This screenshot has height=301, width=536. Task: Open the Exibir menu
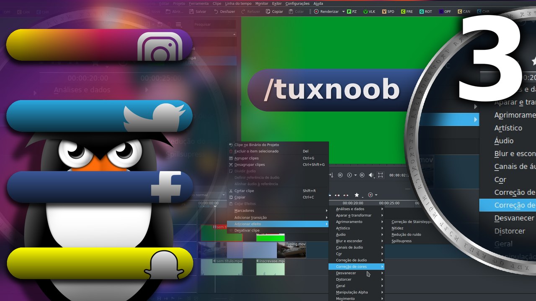pos(277,3)
